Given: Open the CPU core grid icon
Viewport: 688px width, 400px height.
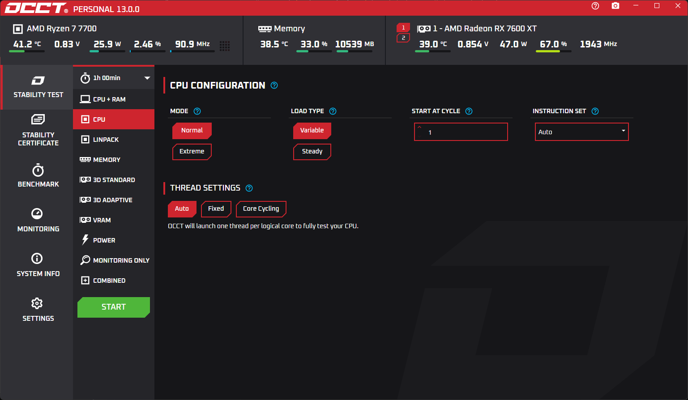Looking at the screenshot, I should [225, 46].
